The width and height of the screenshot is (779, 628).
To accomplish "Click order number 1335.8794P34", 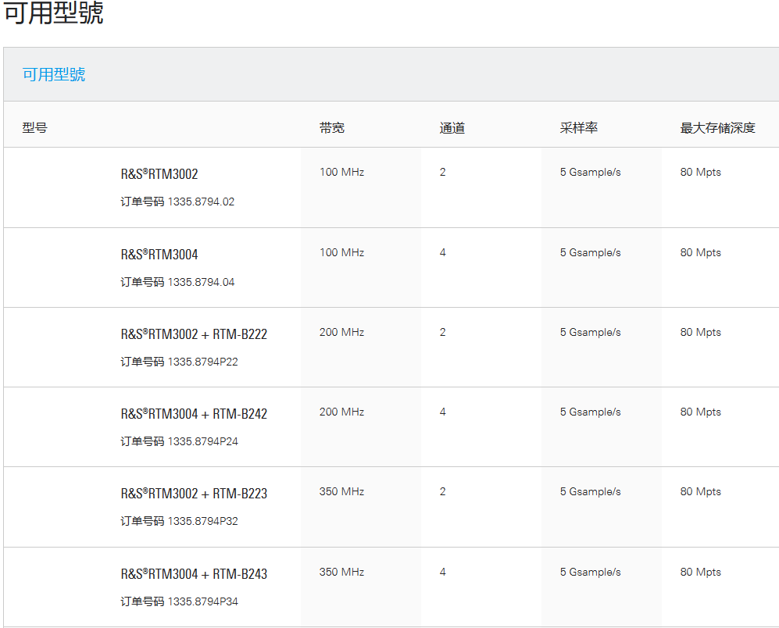I will 202,601.
